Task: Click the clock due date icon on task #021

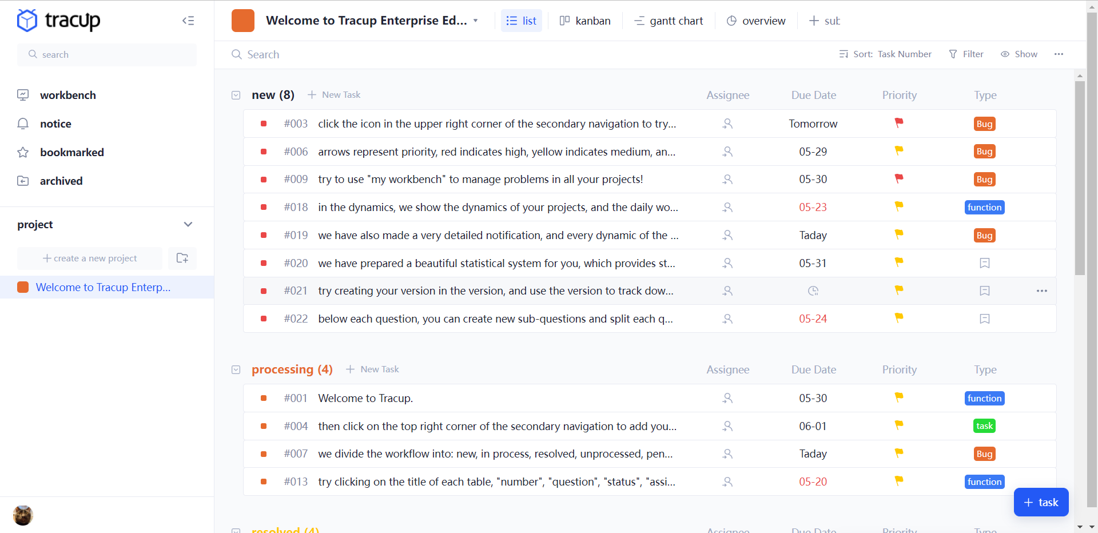Action: tap(813, 291)
